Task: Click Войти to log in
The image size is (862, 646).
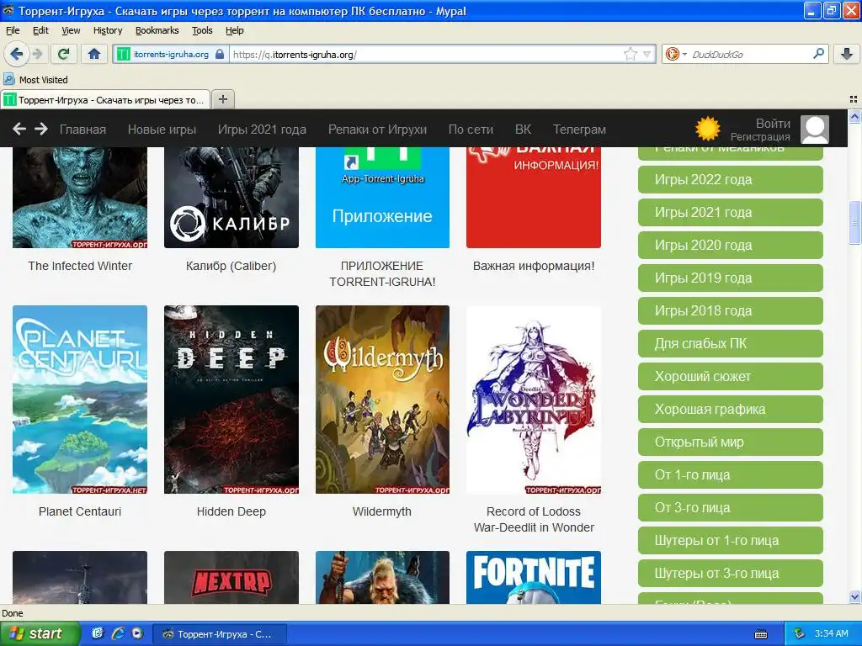Action: pos(773,124)
